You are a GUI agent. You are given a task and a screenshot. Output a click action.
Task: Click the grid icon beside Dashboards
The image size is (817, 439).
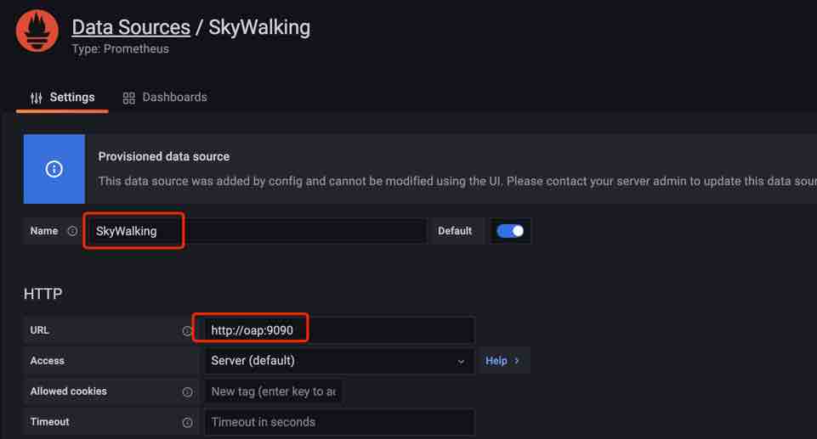pyautogui.click(x=129, y=98)
